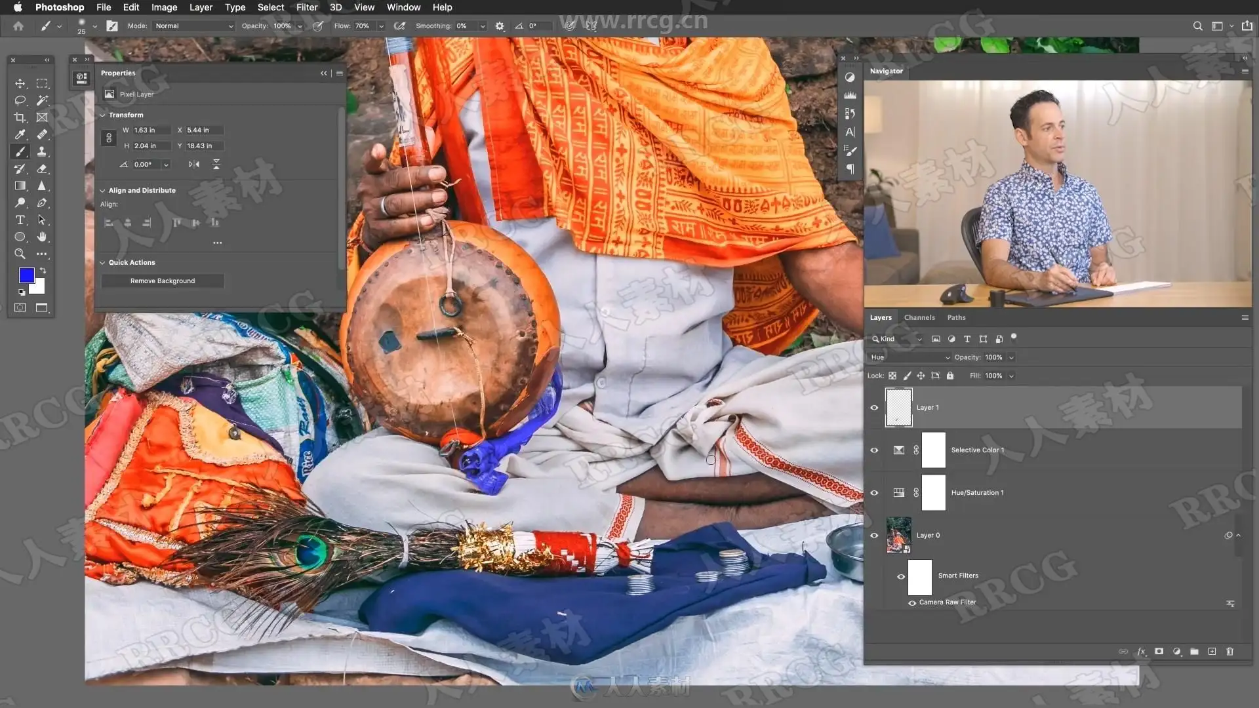Switch to the Channels tab
This screenshot has width=1259, height=708.
point(919,317)
